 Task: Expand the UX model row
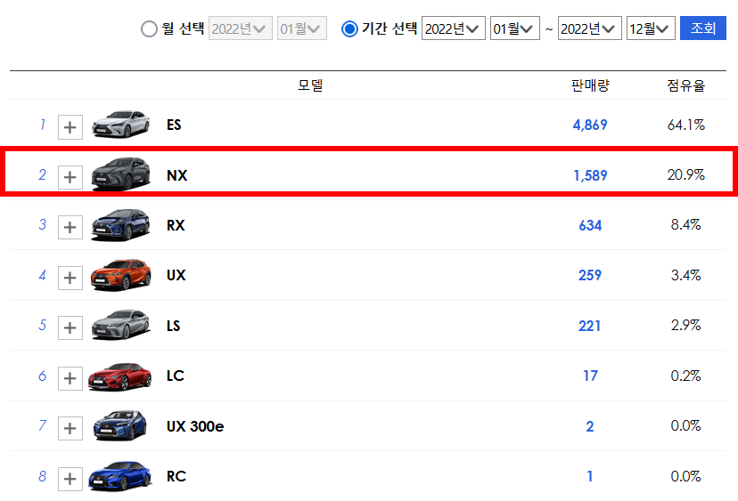pyautogui.click(x=70, y=278)
